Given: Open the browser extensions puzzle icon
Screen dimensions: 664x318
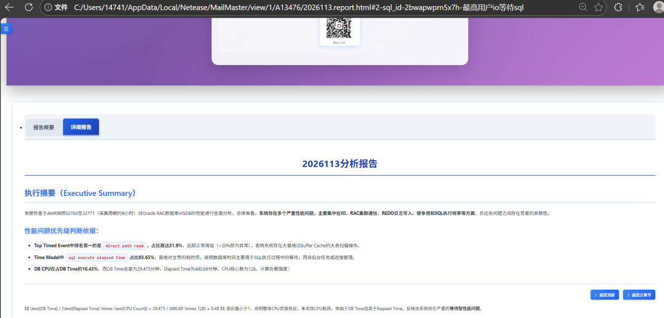Looking at the screenshot, I should tap(618, 7).
